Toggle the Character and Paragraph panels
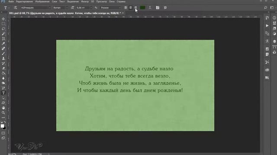The image size is (277, 155). (158, 8)
